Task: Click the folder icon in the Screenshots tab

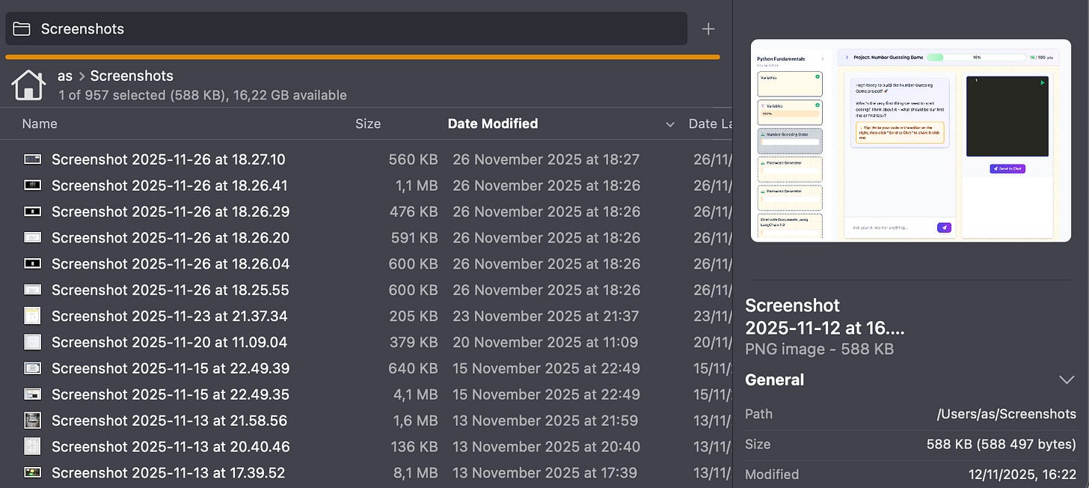Action: point(22,29)
